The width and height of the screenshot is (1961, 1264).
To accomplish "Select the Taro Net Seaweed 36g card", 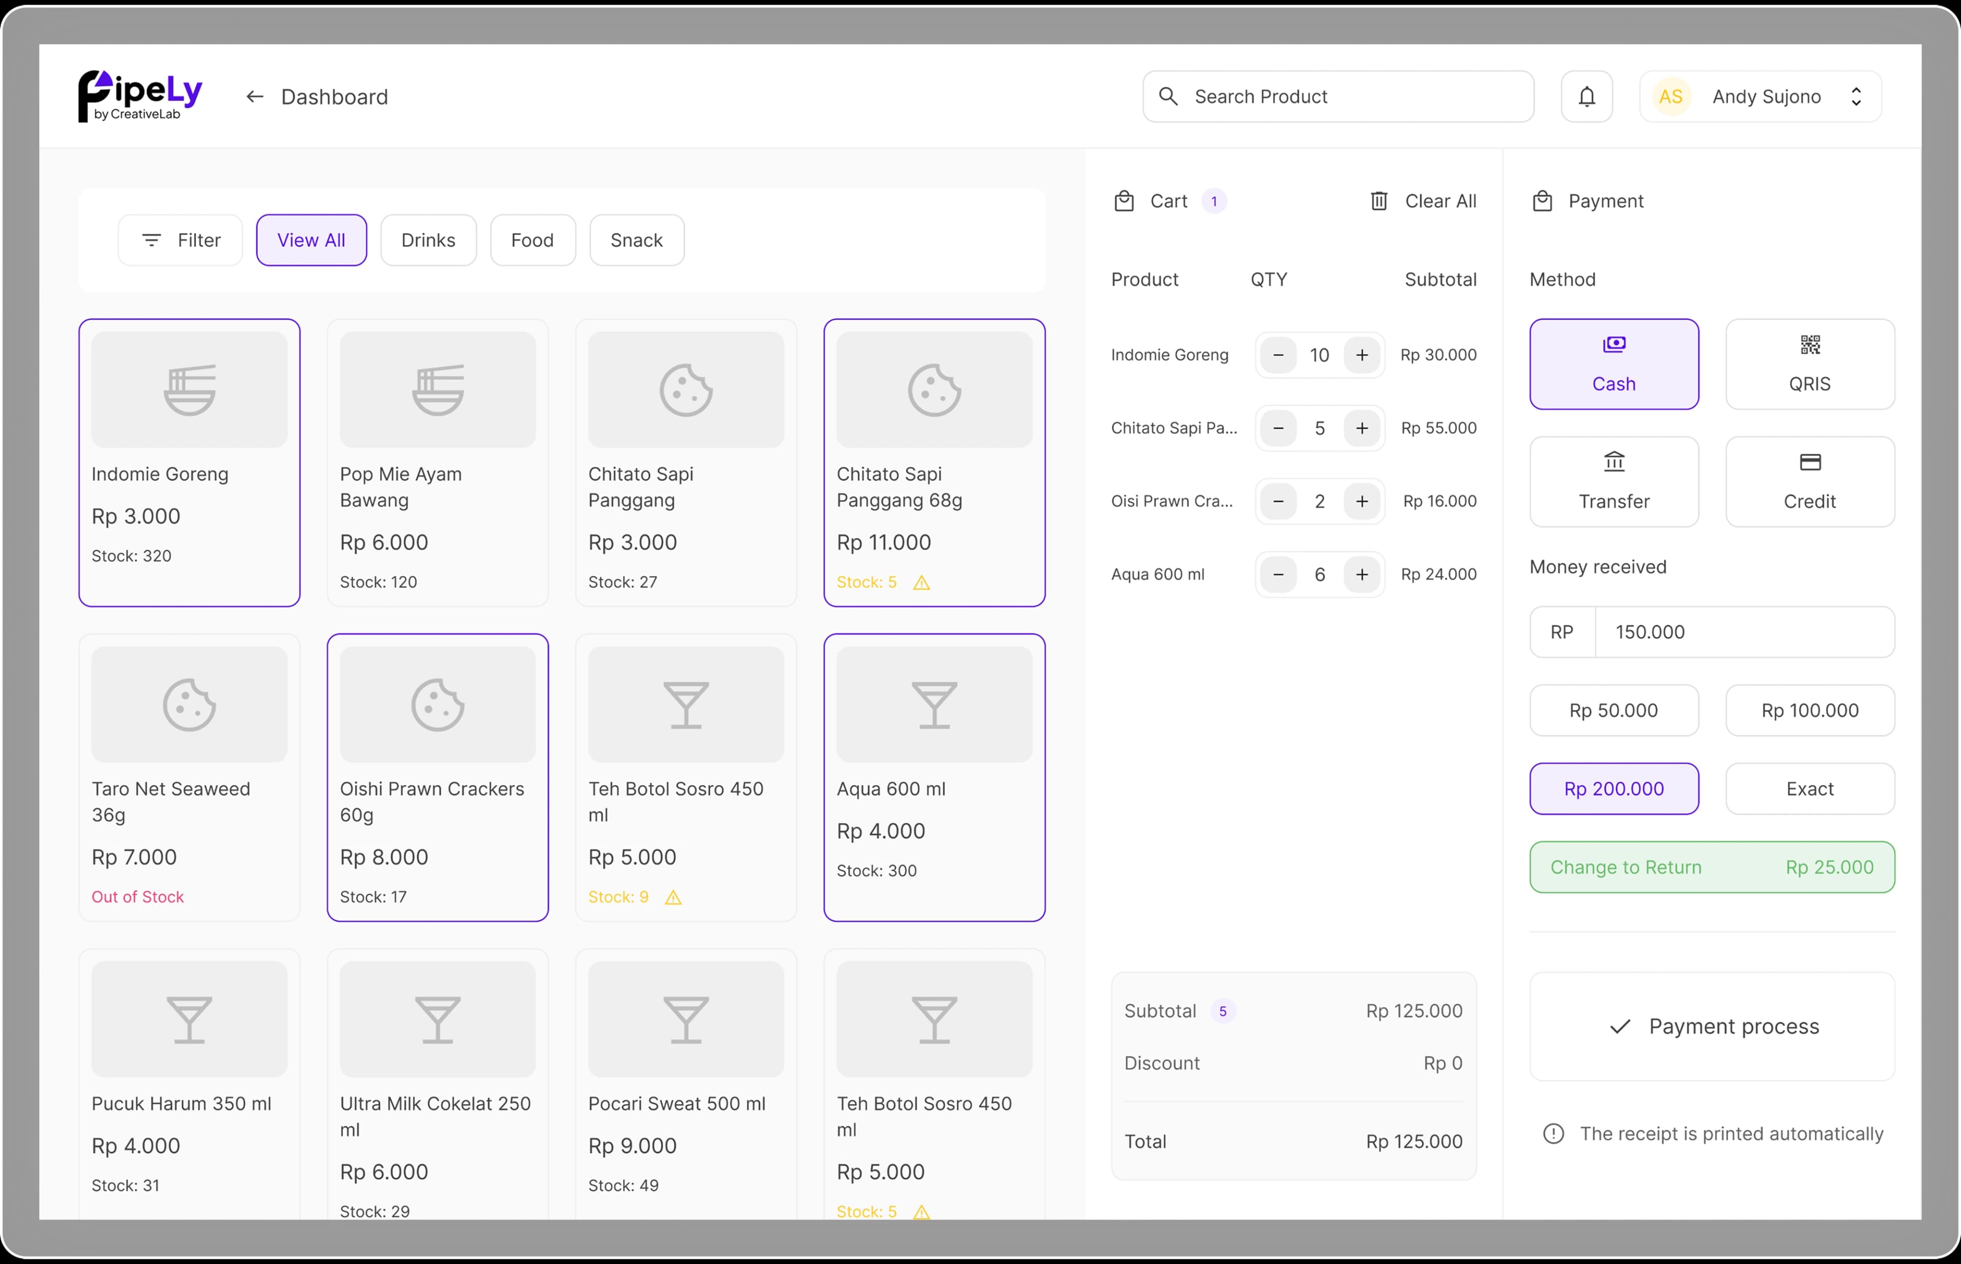I will click(x=189, y=777).
